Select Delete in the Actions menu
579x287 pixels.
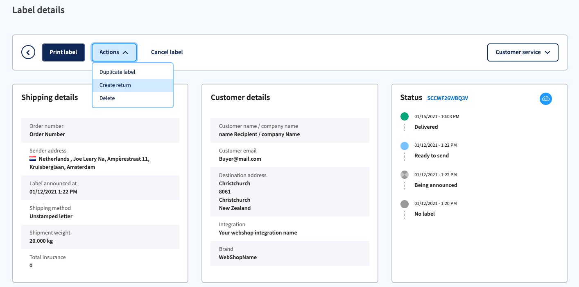click(x=106, y=98)
